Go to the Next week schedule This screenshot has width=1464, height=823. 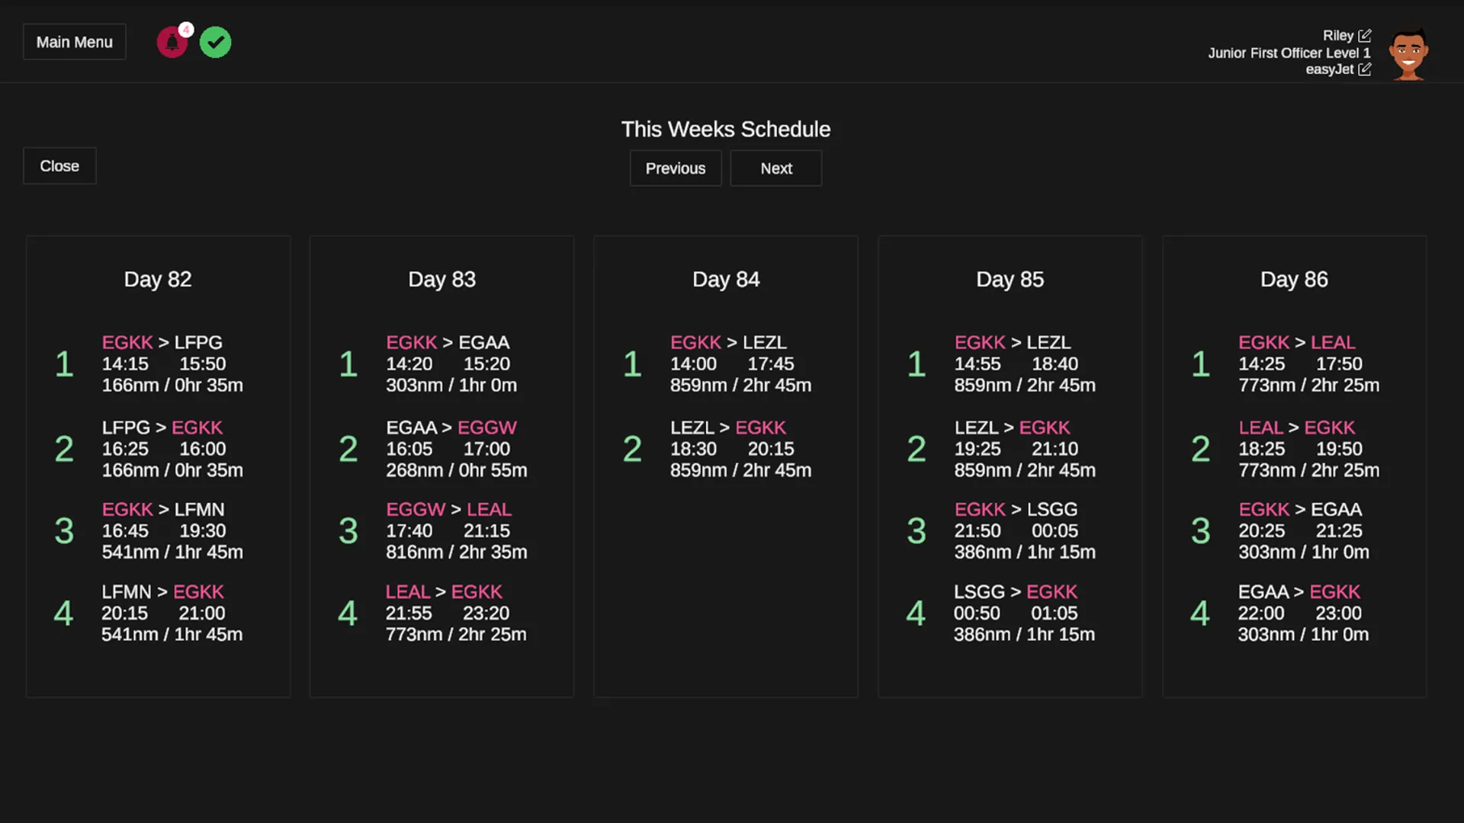tap(775, 168)
